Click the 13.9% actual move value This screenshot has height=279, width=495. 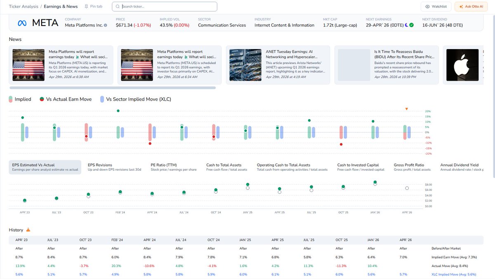pos(20,265)
